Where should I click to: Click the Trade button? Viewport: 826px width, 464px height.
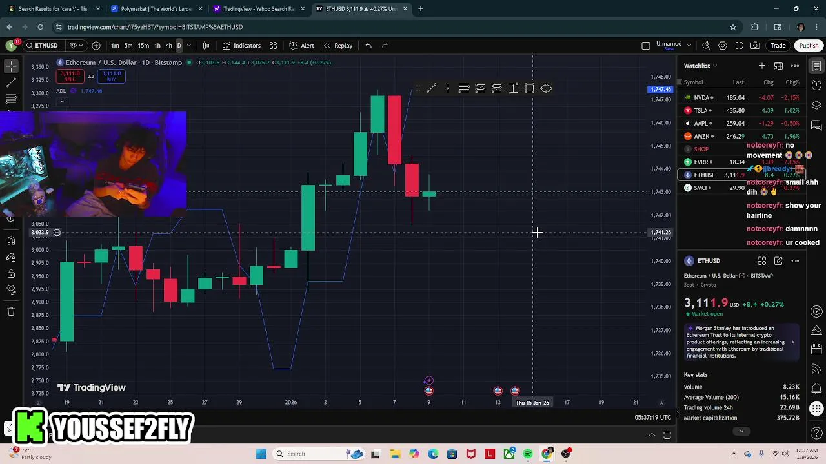[778, 46]
